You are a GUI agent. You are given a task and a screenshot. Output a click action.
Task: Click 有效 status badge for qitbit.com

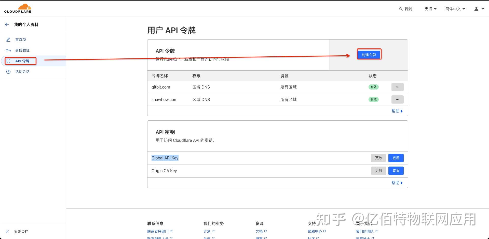[374, 87]
